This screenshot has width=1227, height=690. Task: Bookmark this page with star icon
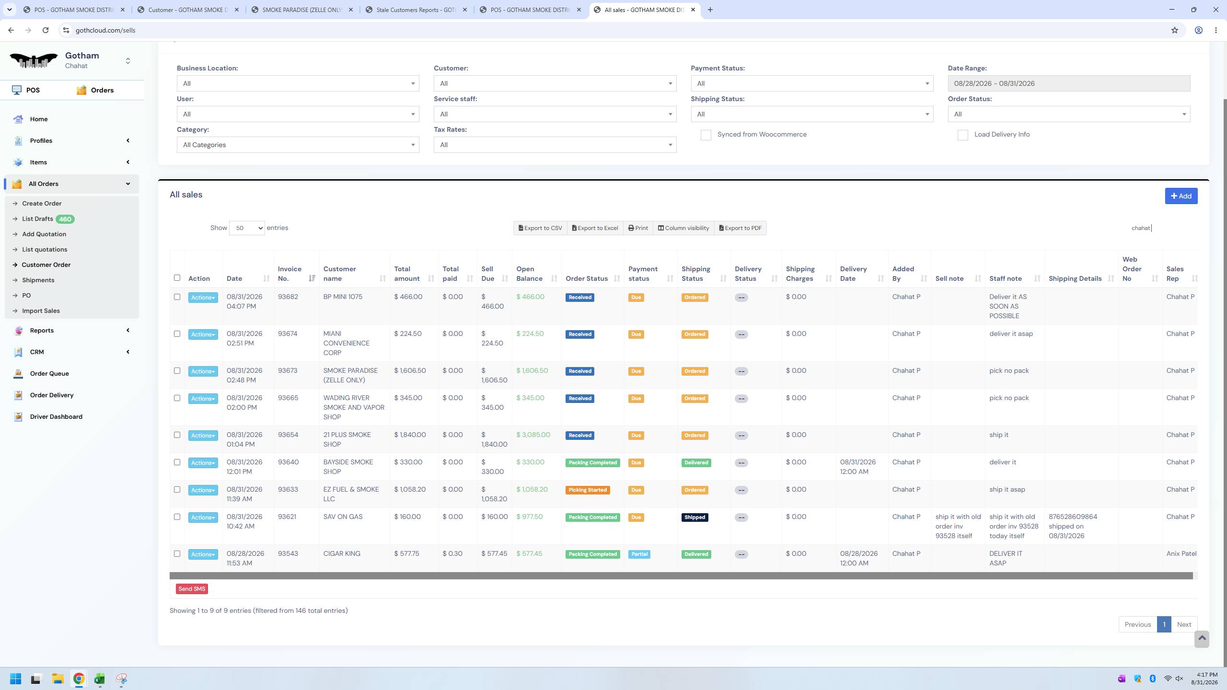pos(1174,30)
